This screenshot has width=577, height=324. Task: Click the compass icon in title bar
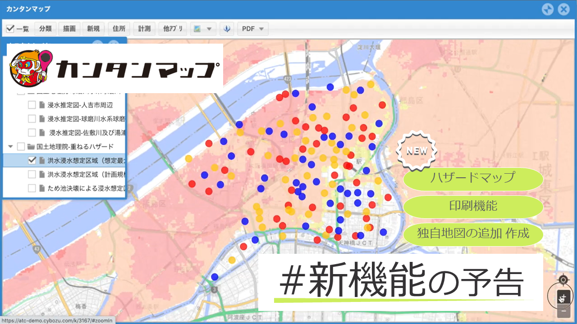547,9
